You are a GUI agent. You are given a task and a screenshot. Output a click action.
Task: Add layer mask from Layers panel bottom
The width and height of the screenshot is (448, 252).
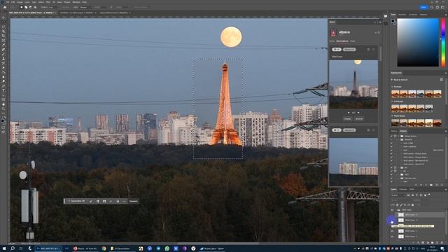tap(423, 242)
